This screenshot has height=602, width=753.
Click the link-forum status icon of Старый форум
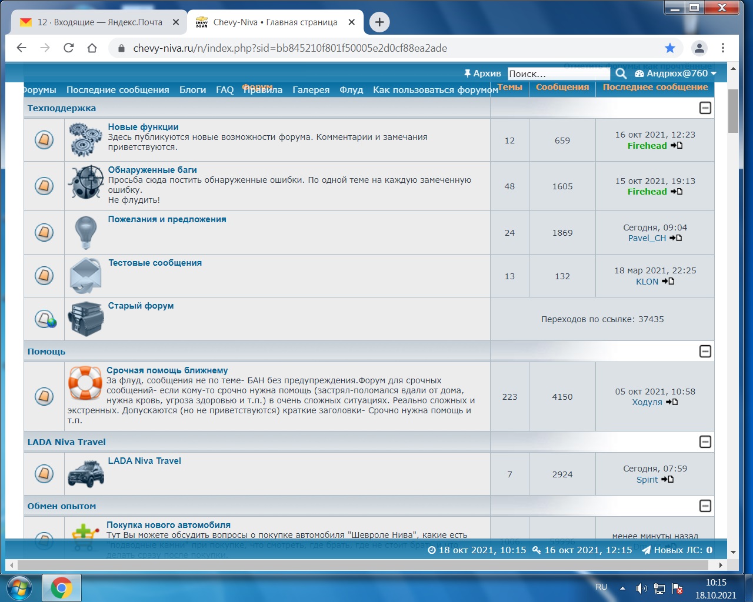45,319
